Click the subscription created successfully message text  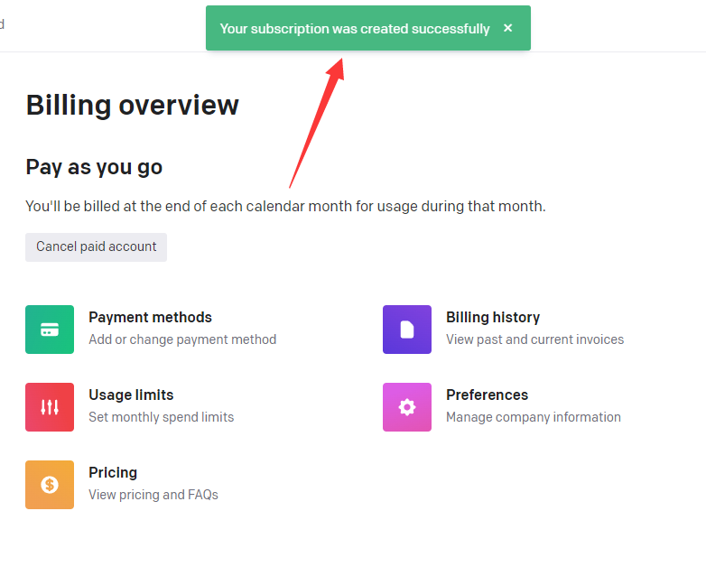pos(355,29)
